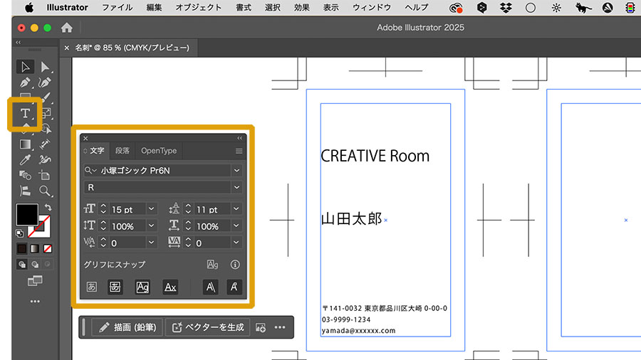Swap fill and stroke colors
Image resolution: width=641 pixels, height=360 pixels.
pos(48,207)
